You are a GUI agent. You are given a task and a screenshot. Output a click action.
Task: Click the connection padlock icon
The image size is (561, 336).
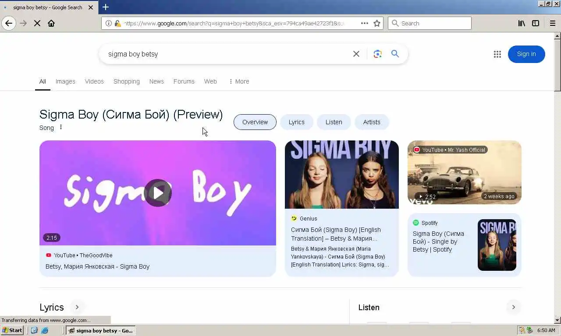point(117,23)
